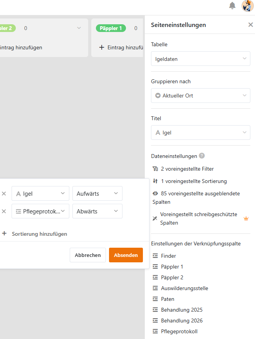
Task: Change Abwärts sort direction dropdown
Action: click(97, 211)
